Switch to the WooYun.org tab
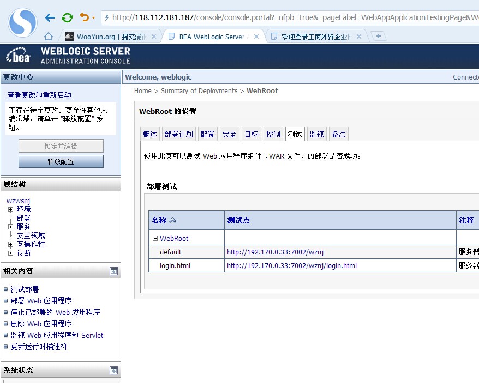479x383 pixels. (111, 37)
